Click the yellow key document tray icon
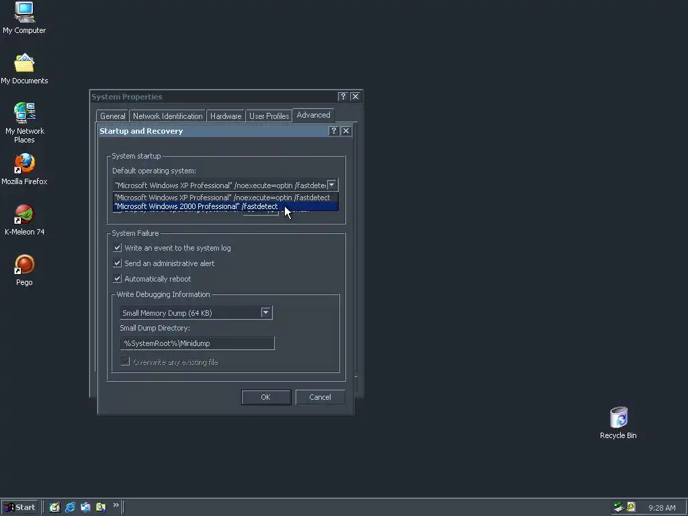 [x=631, y=507]
